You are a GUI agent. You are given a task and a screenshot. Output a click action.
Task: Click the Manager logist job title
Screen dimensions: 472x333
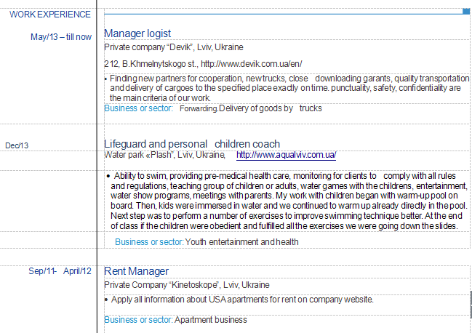click(x=137, y=33)
